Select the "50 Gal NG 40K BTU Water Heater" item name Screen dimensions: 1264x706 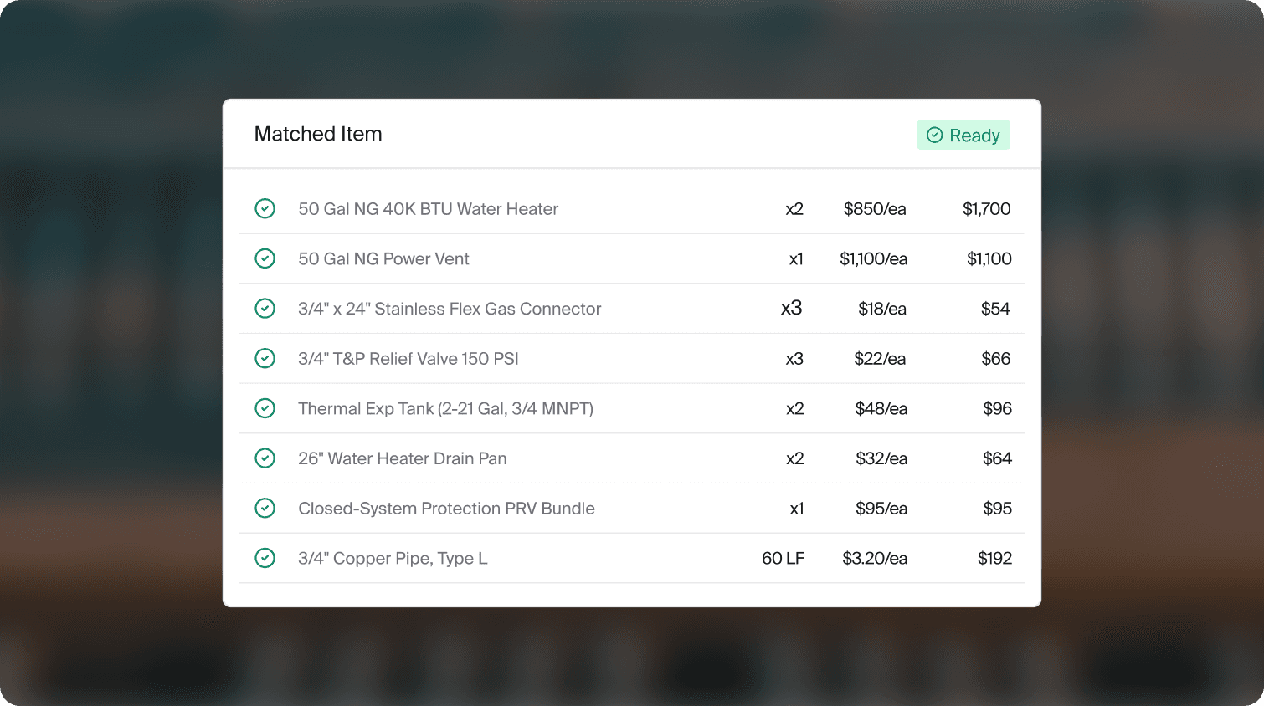[428, 209]
